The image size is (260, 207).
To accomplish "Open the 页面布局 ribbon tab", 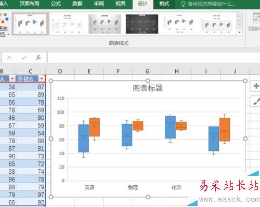I will tap(29, 4).
